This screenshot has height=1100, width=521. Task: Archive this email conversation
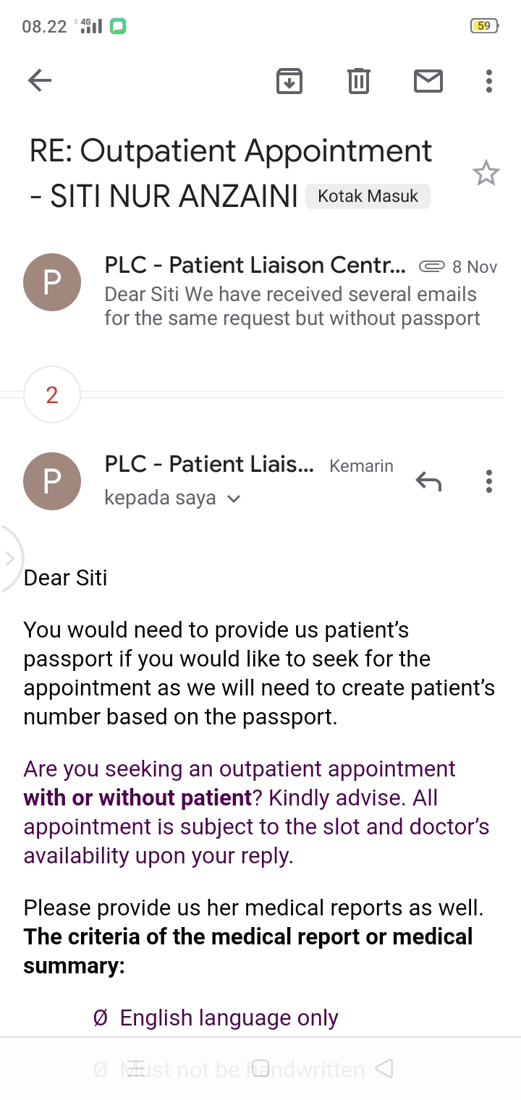[x=289, y=81]
